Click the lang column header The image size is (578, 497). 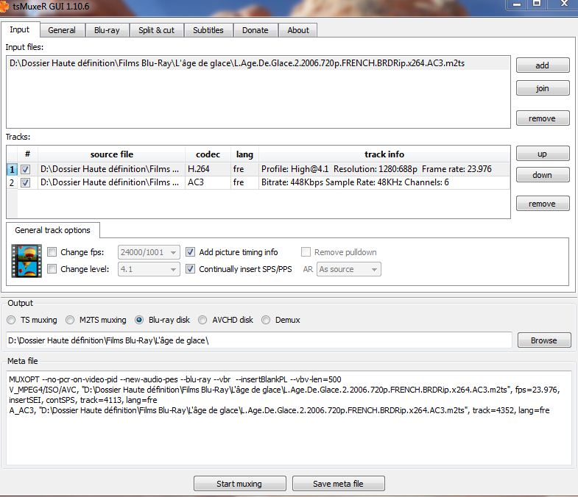point(244,154)
